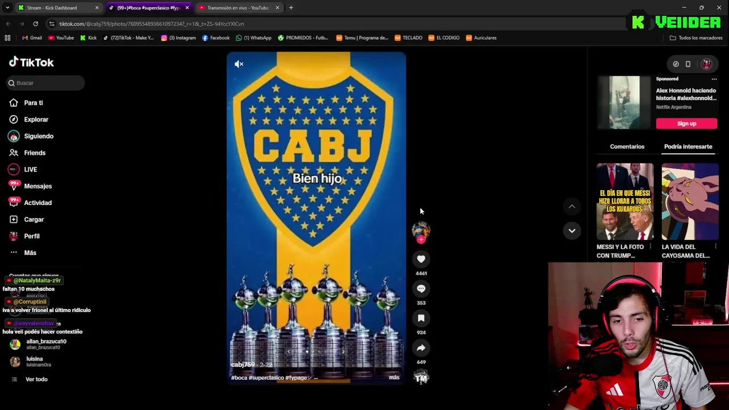Open Siguiendo feed

[38, 136]
